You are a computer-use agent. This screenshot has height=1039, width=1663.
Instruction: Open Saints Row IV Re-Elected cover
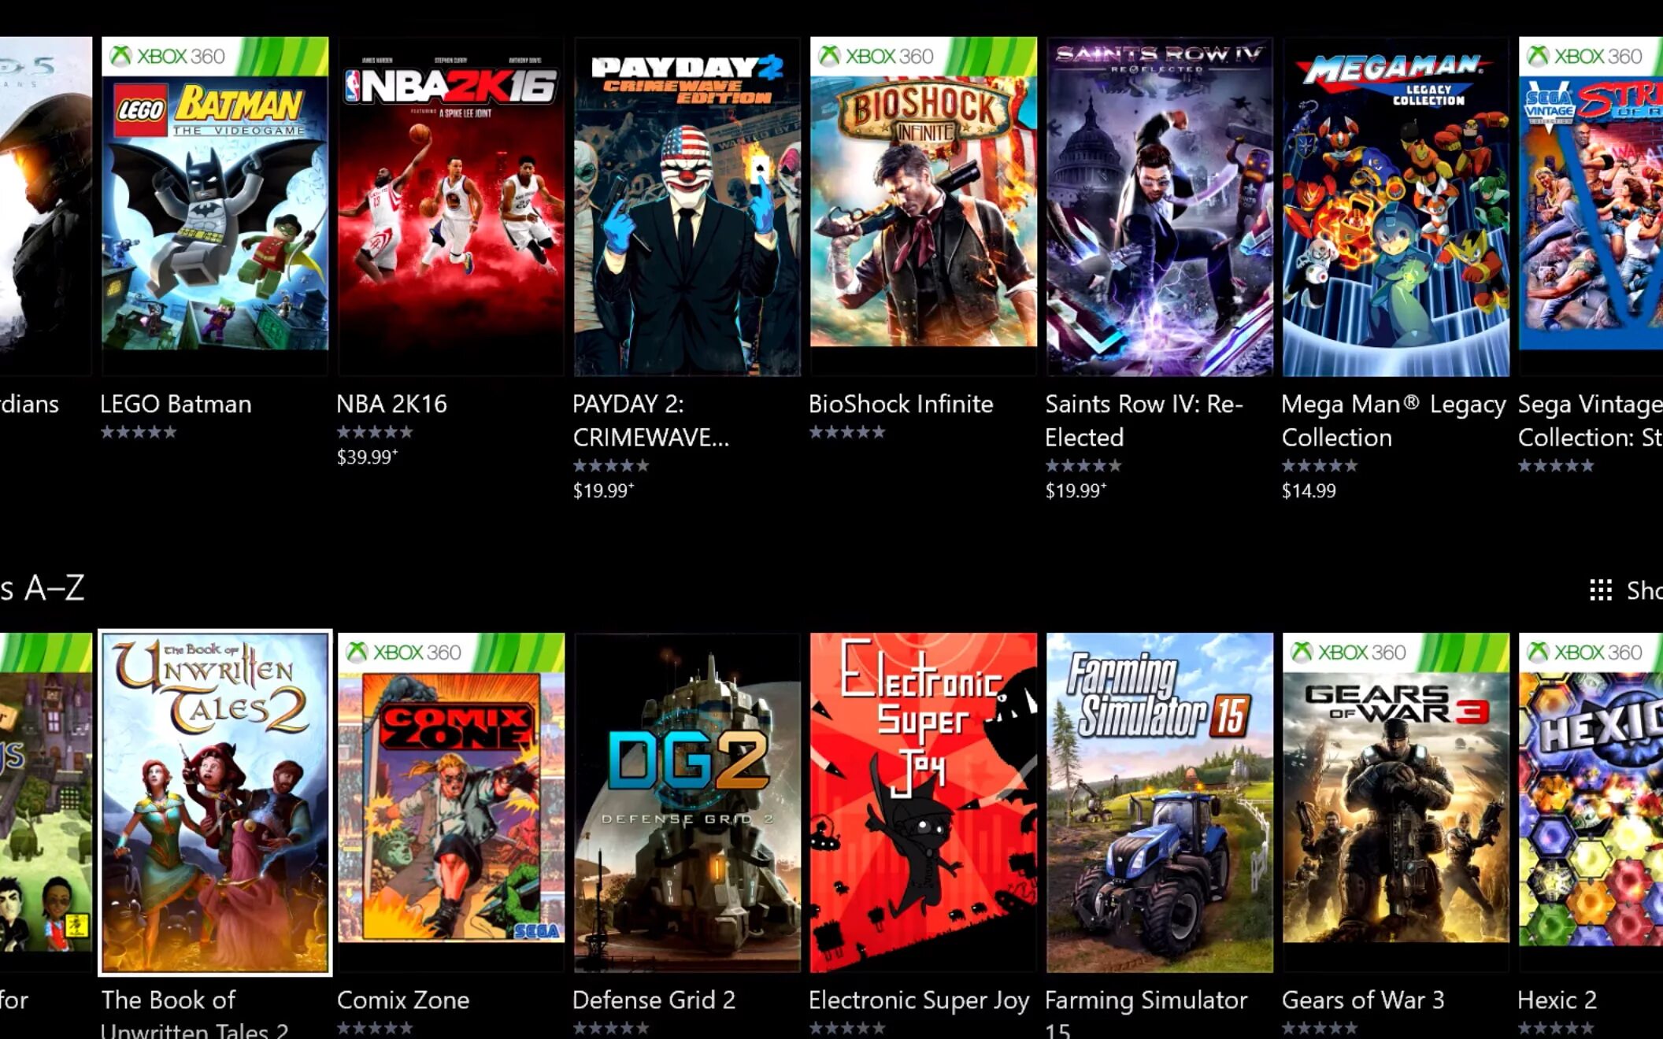[1160, 205]
